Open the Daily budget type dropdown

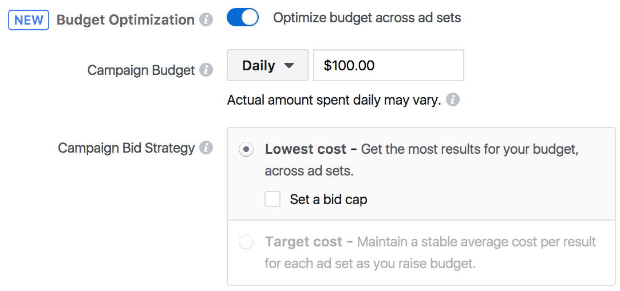click(267, 65)
